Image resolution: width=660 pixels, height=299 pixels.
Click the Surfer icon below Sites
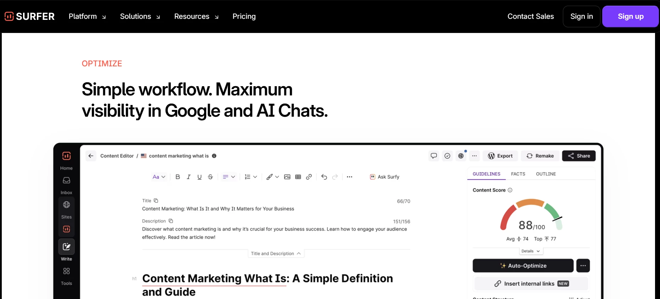coord(66,229)
